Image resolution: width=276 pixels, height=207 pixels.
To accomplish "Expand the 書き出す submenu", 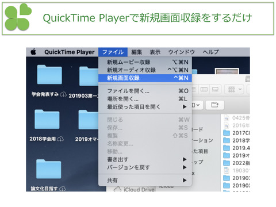I will pyautogui.click(x=145, y=159).
